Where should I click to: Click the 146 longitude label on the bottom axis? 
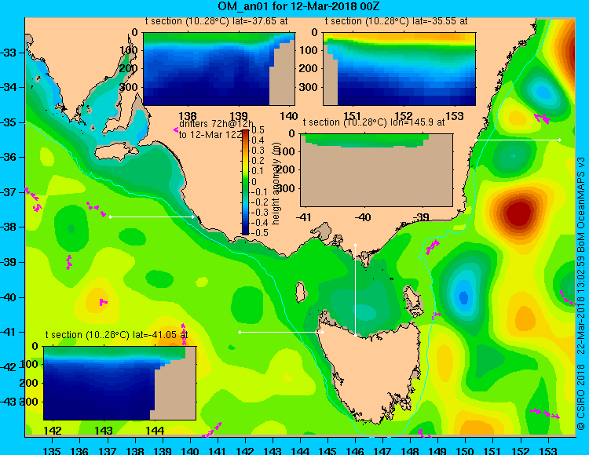pos(355,450)
